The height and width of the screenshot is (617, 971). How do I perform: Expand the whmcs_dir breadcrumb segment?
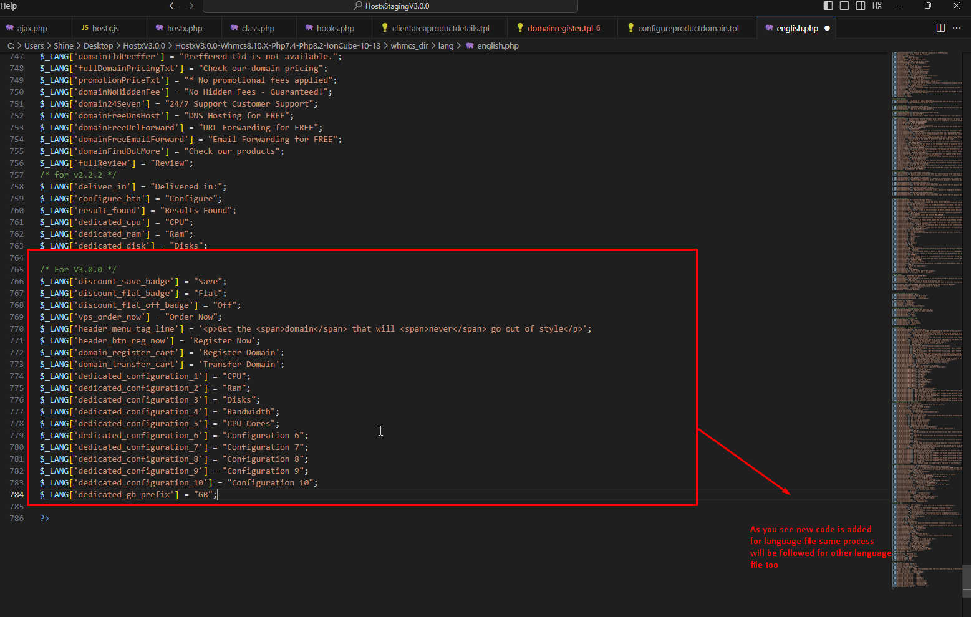click(409, 45)
